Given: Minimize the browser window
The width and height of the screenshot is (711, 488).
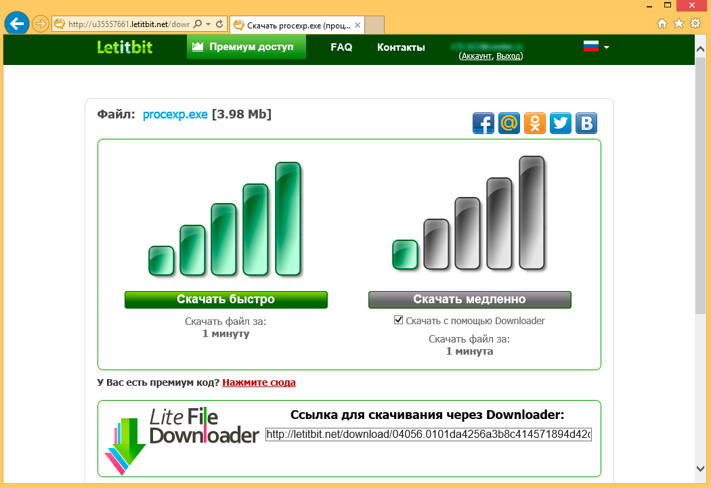Looking at the screenshot, I should tap(650, 6).
